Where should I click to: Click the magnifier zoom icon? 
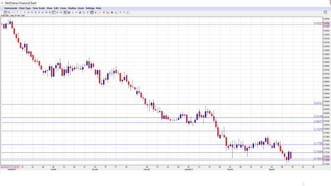click(x=116, y=12)
